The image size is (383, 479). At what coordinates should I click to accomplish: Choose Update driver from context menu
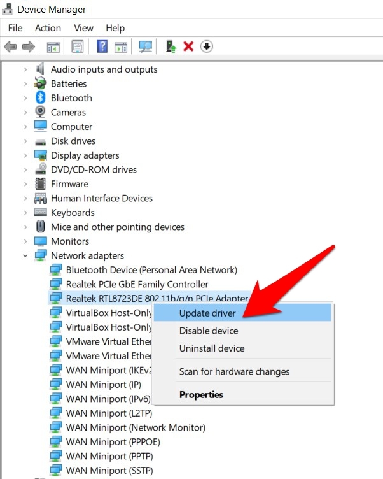(x=242, y=313)
